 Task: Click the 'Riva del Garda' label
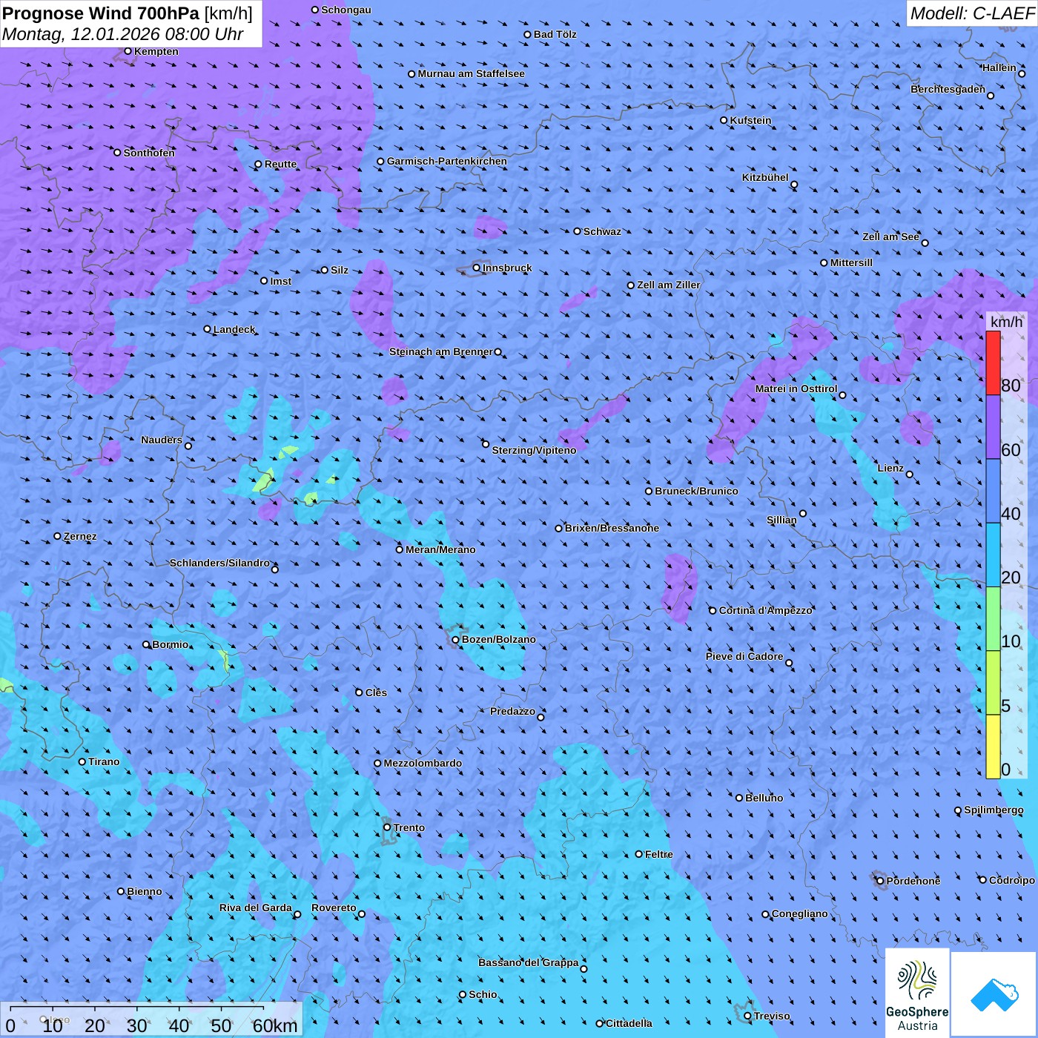point(255,908)
